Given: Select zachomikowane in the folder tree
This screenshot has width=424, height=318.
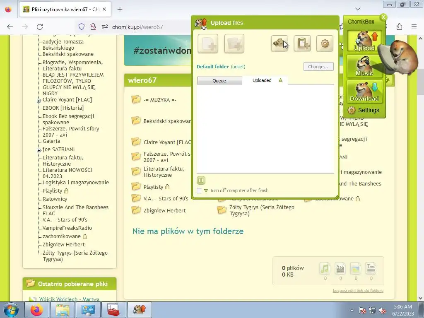Looking at the screenshot, I should point(62,236).
